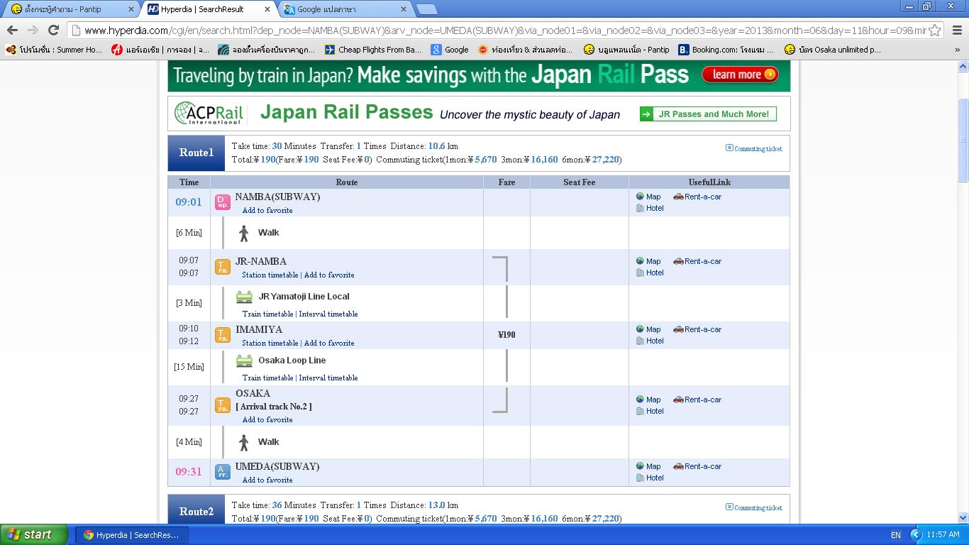Screen dimensions: 969x545
Task: Add OSAKA to favorite
Action: [267, 419]
